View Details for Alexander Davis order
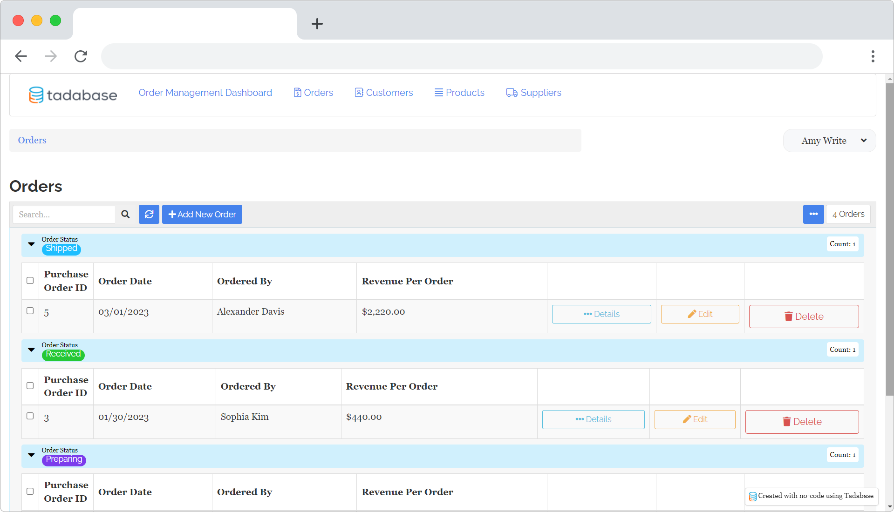This screenshot has height=512, width=894. pos(601,314)
